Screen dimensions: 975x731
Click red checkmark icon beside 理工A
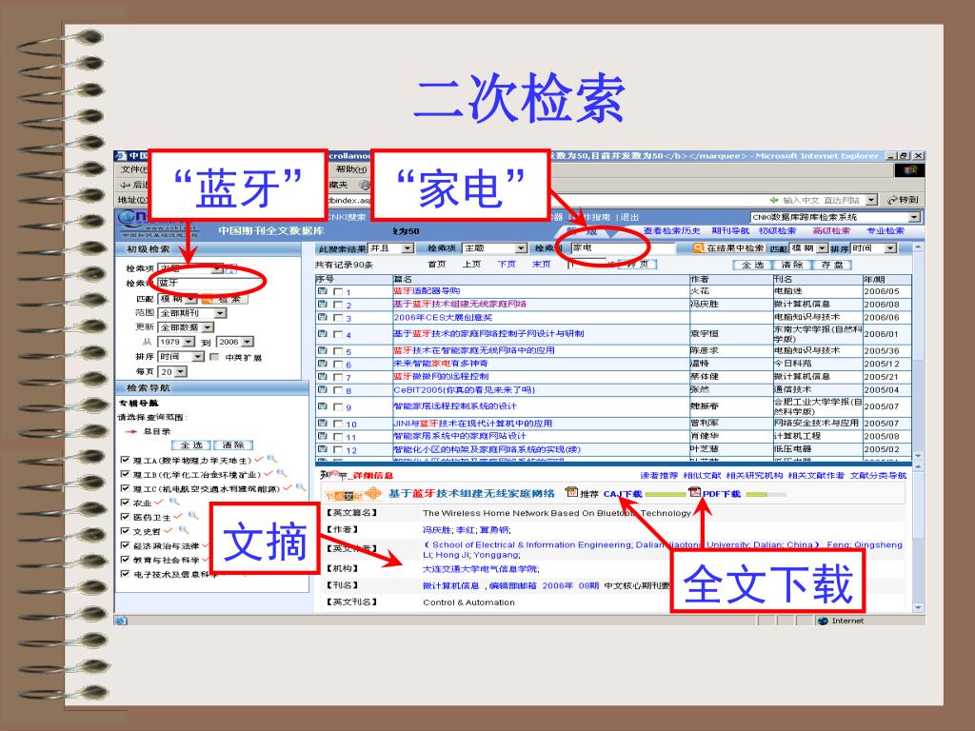point(259,460)
